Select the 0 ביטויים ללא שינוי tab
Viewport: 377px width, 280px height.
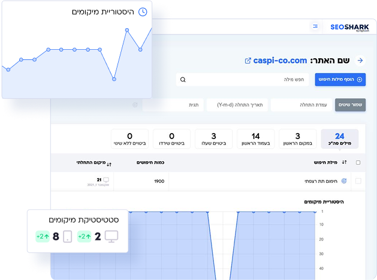coord(130,139)
